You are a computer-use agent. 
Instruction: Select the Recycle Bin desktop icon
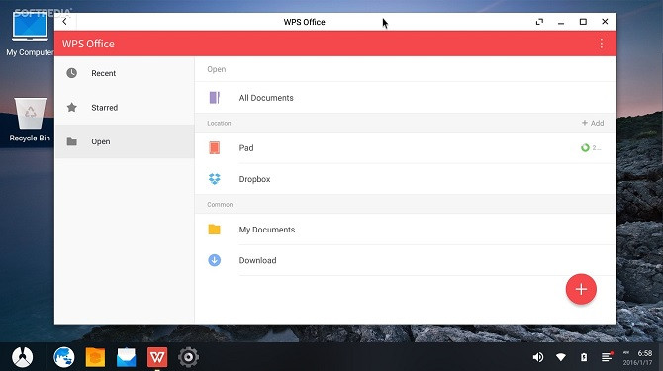click(x=30, y=120)
